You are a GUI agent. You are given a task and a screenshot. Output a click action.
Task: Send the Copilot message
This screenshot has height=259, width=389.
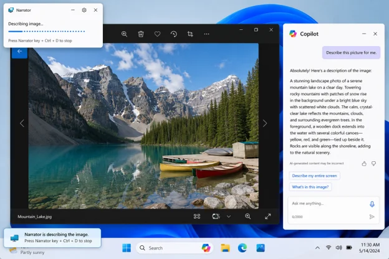tap(372, 217)
